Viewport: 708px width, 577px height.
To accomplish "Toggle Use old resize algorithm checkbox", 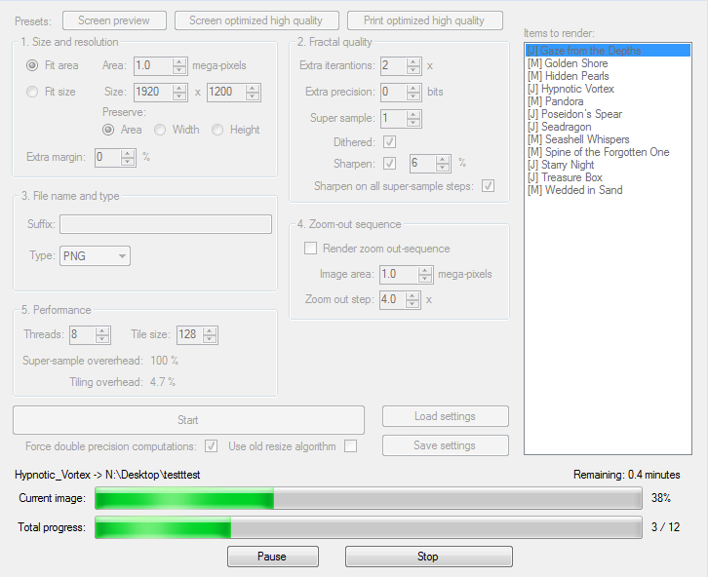I will point(351,446).
